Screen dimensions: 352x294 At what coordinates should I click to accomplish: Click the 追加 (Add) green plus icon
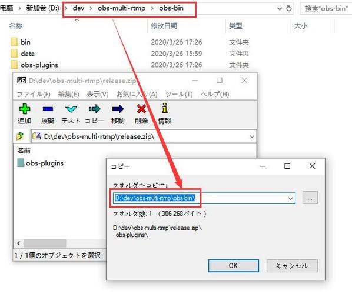25,109
